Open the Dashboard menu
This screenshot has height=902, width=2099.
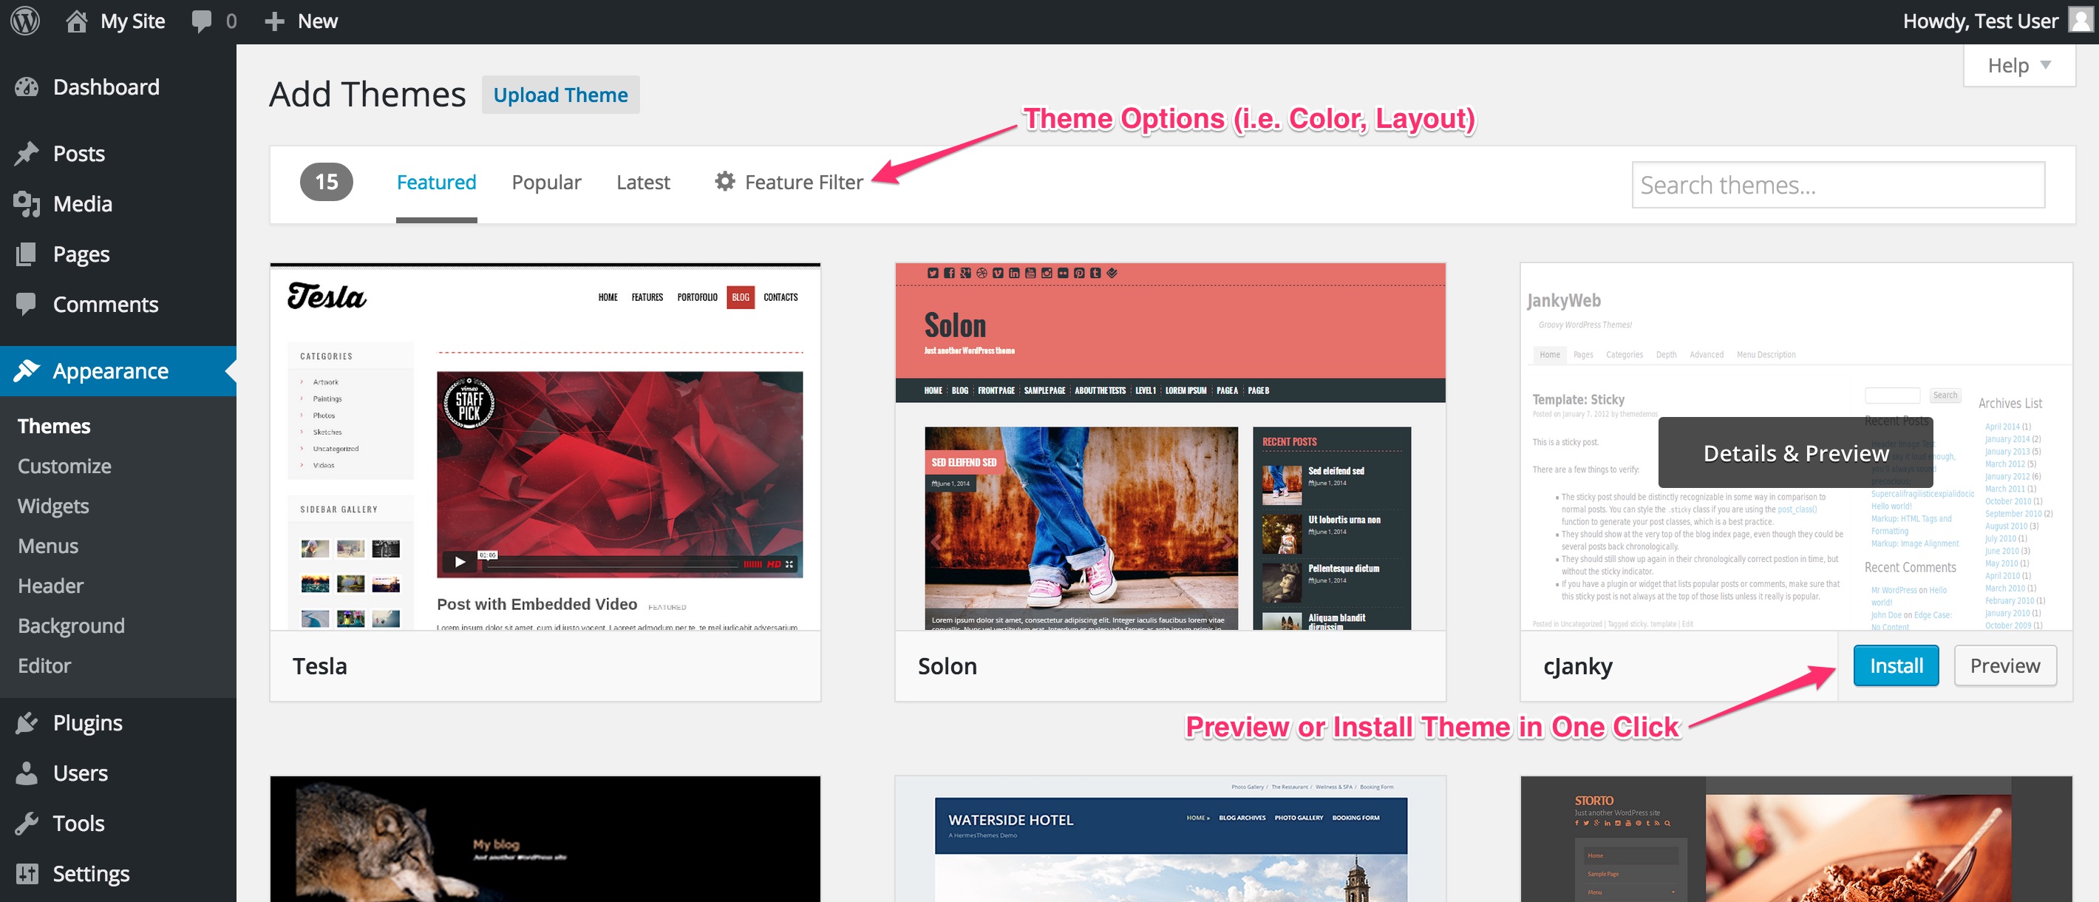coord(118,87)
